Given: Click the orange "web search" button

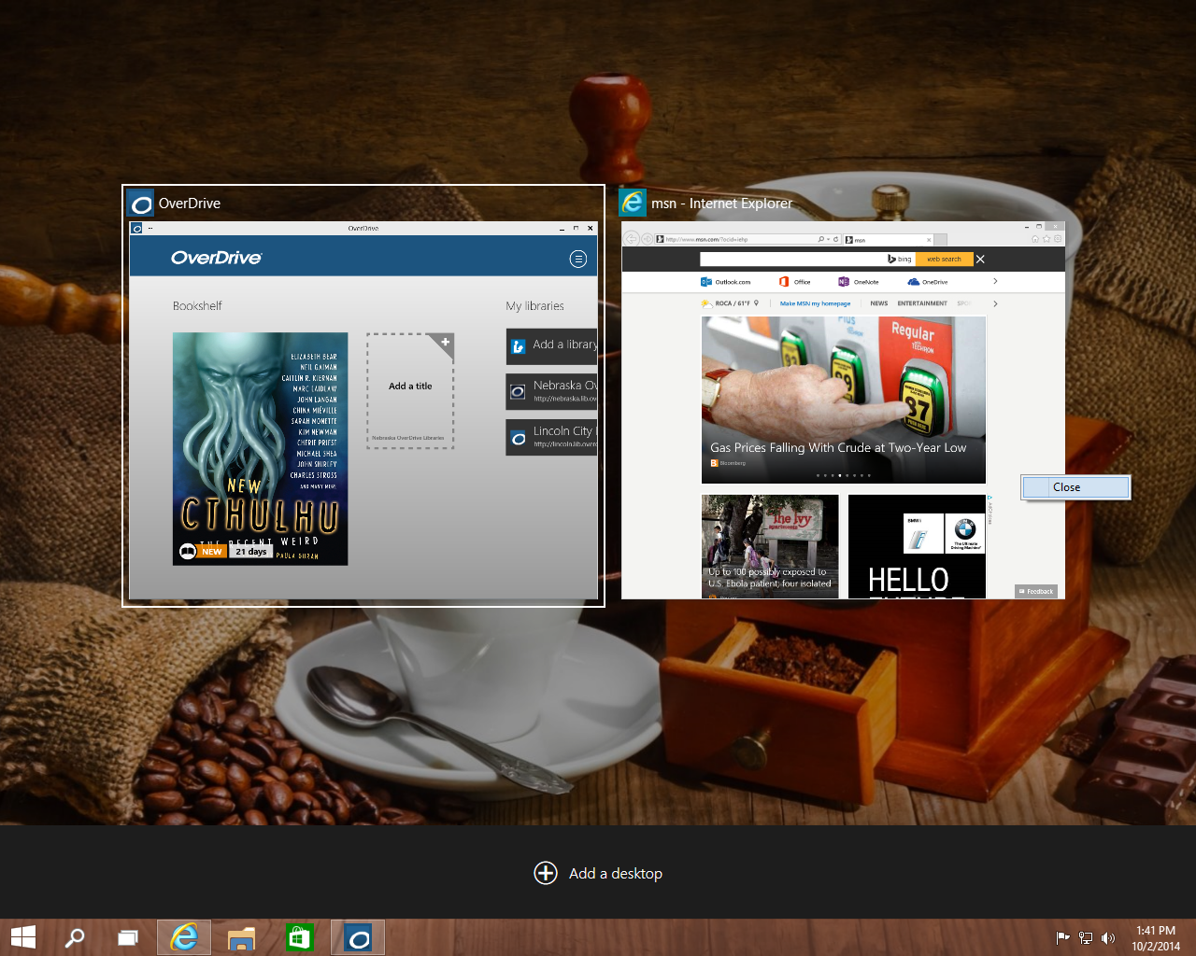Looking at the screenshot, I should (944, 259).
